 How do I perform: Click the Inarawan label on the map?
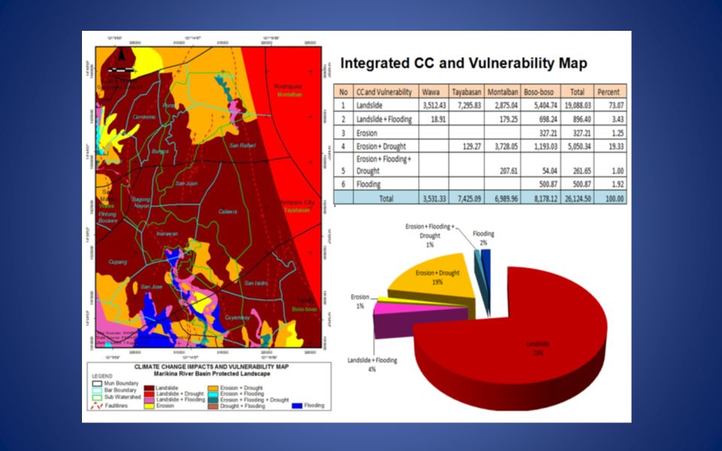tap(167, 234)
